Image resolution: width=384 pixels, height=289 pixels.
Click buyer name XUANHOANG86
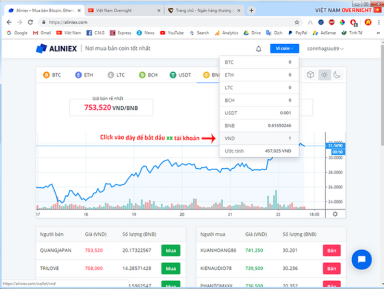(218, 251)
